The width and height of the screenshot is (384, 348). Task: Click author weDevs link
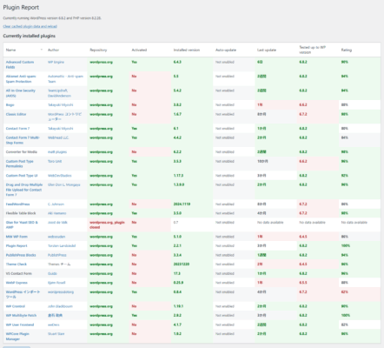54,325
